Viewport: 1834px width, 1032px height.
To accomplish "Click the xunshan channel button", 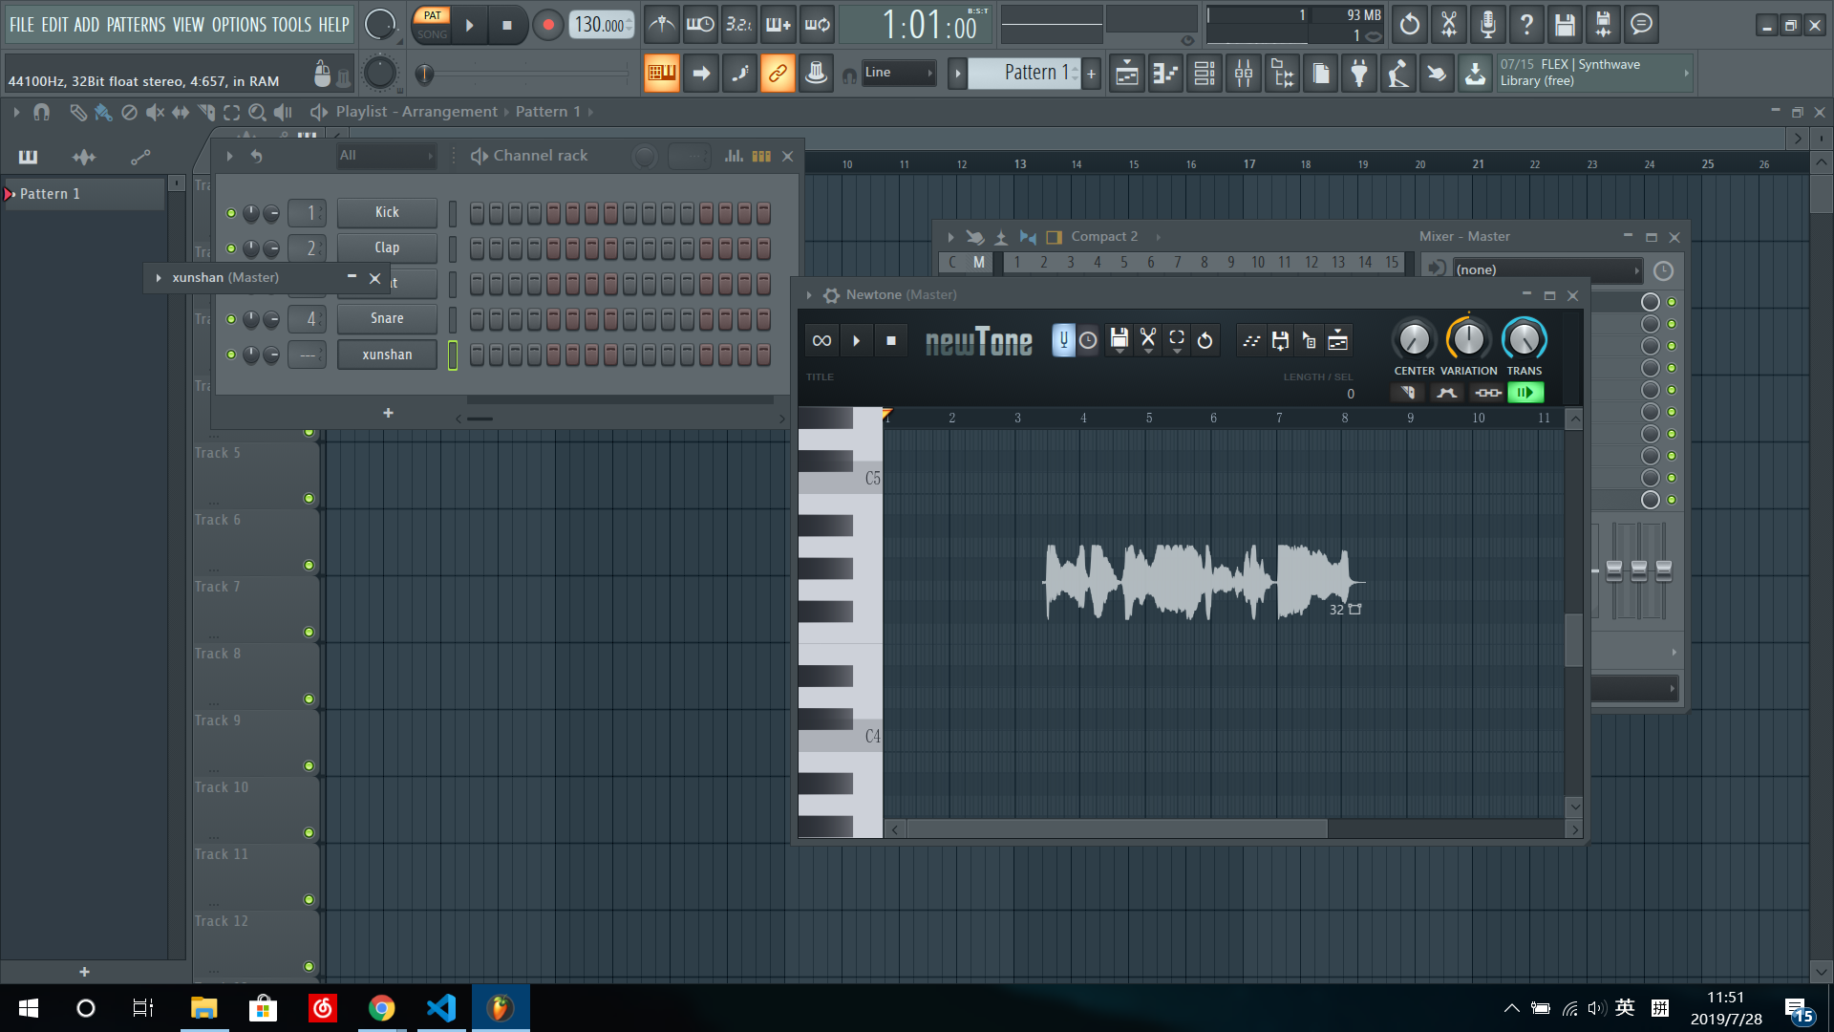I will tap(387, 355).
